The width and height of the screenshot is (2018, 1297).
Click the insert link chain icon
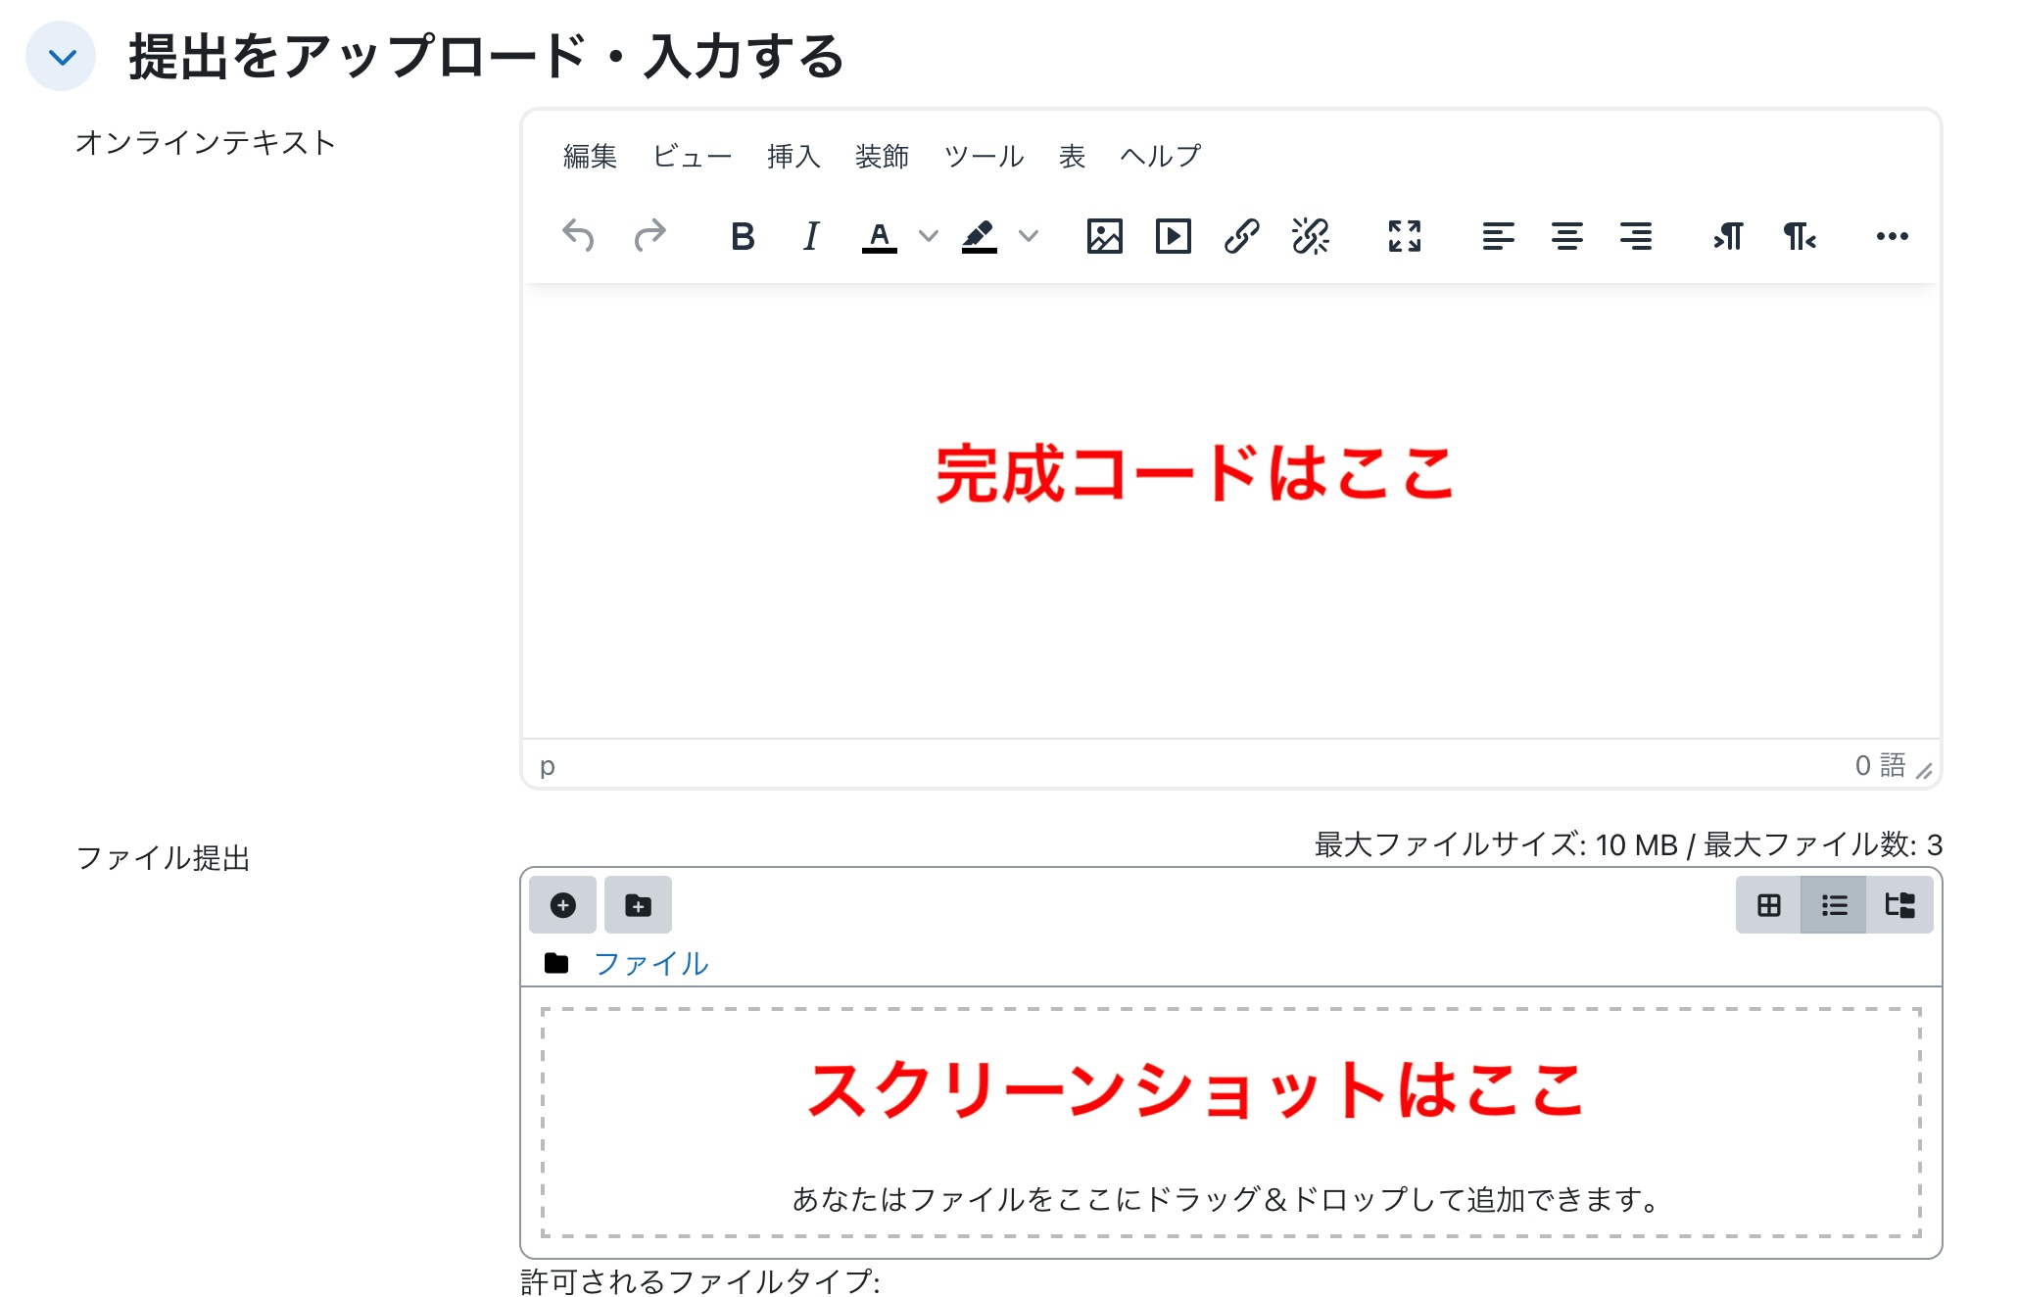[1241, 236]
